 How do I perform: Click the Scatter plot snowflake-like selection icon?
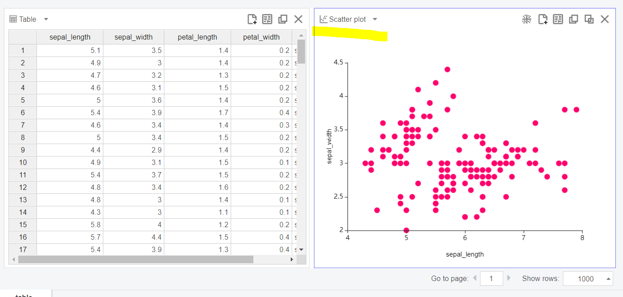pyautogui.click(x=527, y=19)
